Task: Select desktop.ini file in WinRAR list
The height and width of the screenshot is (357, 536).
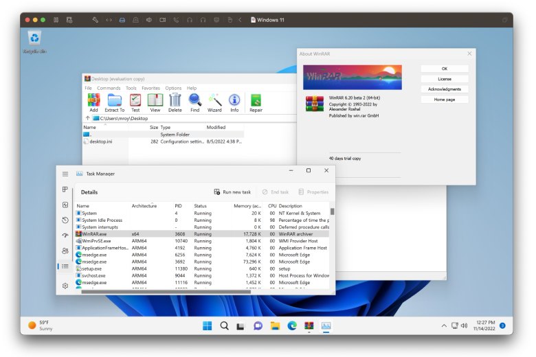Action: (163, 141)
